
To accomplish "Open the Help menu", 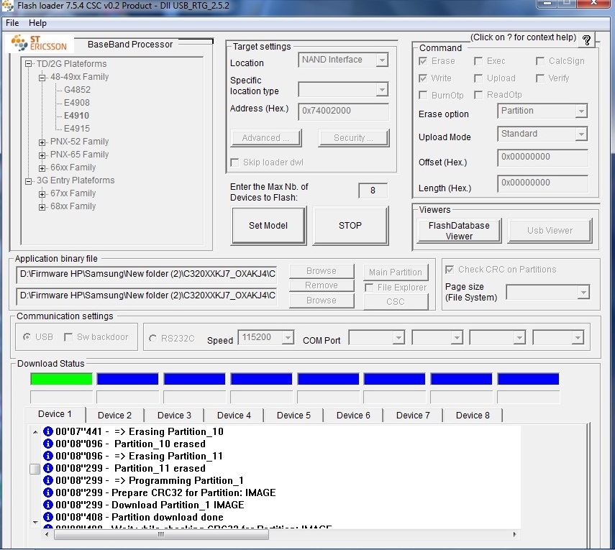I will (37, 23).
